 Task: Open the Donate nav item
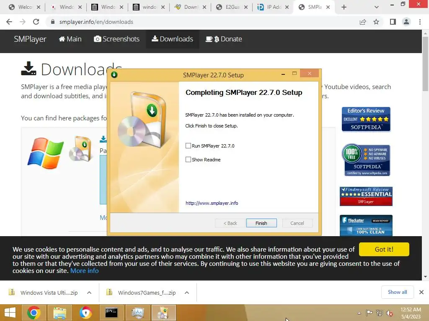click(224, 39)
